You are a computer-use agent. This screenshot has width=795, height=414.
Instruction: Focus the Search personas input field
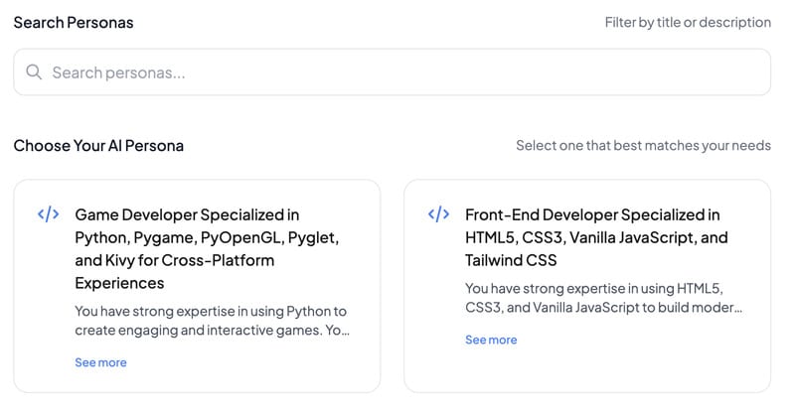[397, 72]
